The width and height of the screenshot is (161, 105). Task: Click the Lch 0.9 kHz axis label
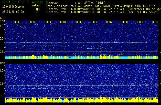pyautogui.click(x=2, y=39)
